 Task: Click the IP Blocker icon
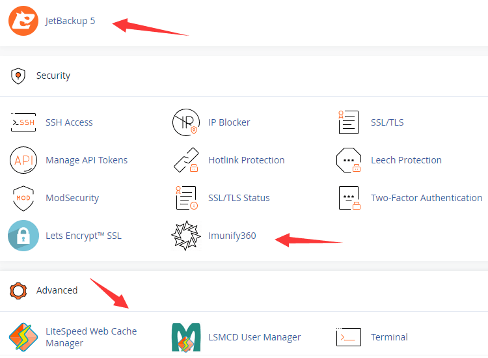pyautogui.click(x=185, y=122)
